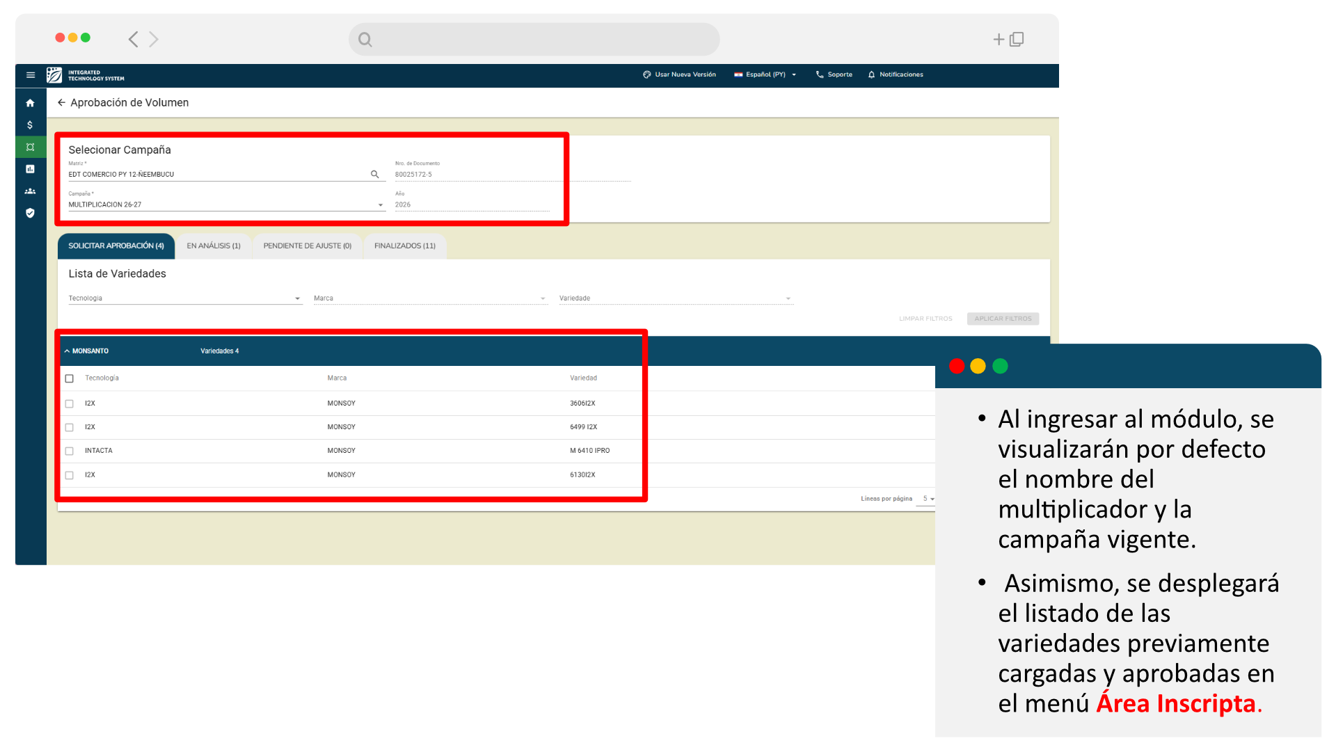Viewport: 1336px width, 752px height.
Task: Open the shield check sidebar icon
Action: point(30,214)
